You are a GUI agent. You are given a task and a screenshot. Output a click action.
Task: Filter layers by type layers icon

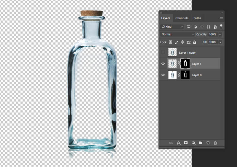tap(202, 27)
